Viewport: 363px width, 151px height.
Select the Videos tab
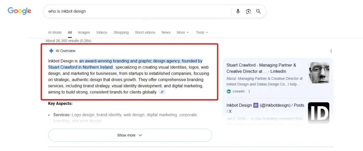[102, 33]
